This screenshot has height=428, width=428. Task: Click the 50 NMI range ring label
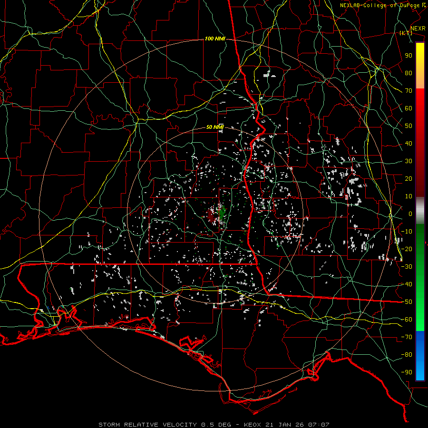[x=215, y=127]
